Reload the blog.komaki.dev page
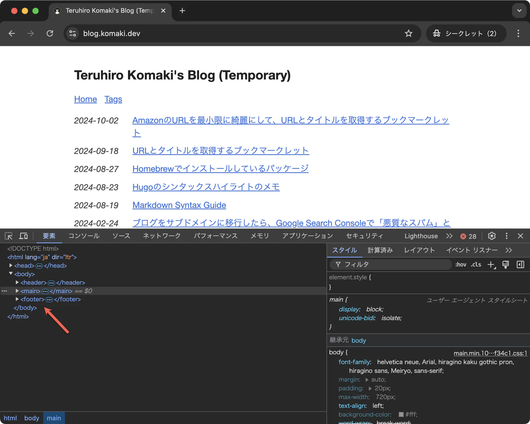Screen dimensions: 530x424 pyautogui.click(x=50, y=33)
